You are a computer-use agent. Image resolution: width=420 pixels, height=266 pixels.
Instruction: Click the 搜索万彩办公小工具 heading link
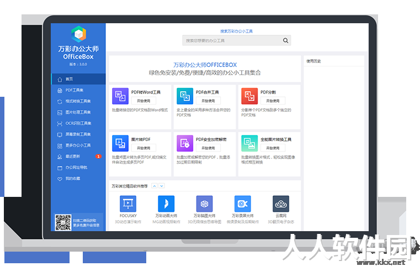coord(237,32)
